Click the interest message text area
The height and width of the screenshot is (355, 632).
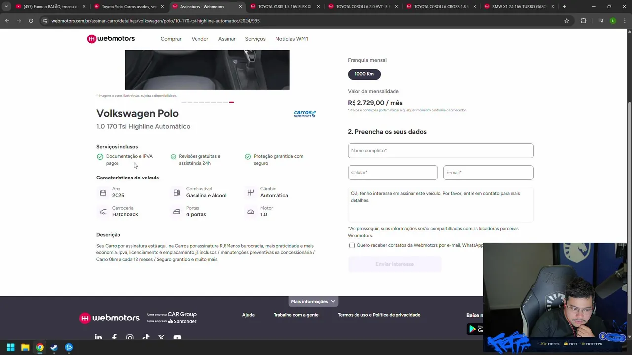coord(440,205)
